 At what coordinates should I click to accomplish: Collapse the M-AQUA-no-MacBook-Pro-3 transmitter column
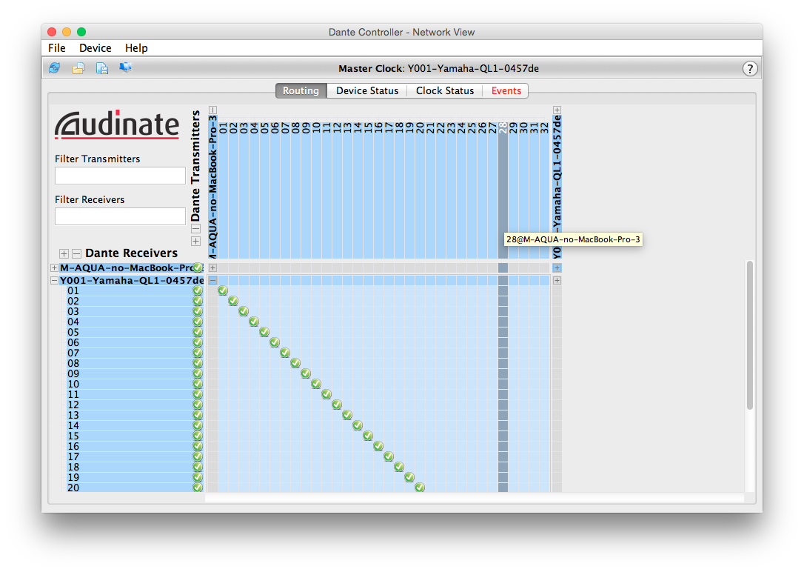click(x=212, y=110)
